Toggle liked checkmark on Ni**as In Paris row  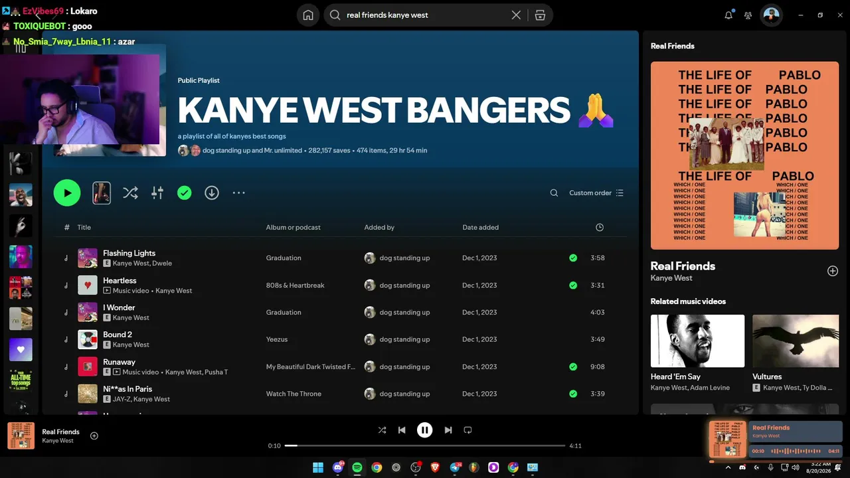[x=573, y=394]
